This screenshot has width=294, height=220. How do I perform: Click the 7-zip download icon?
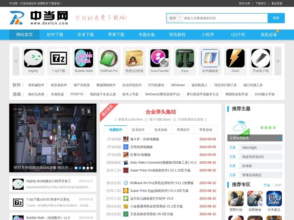[58, 58]
